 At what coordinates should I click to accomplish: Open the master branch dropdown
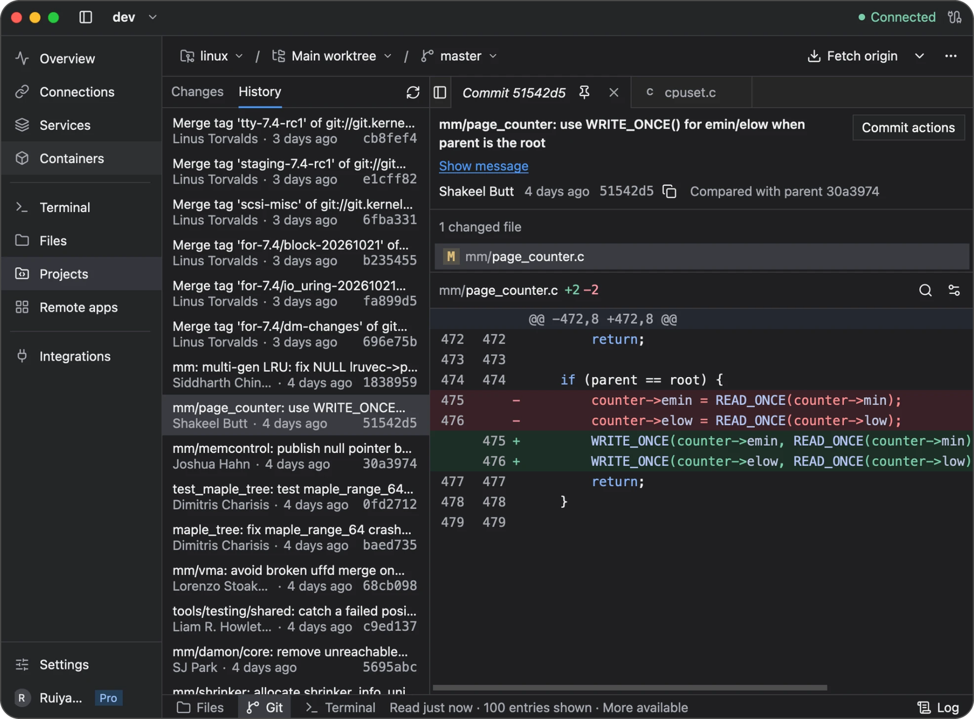point(460,56)
